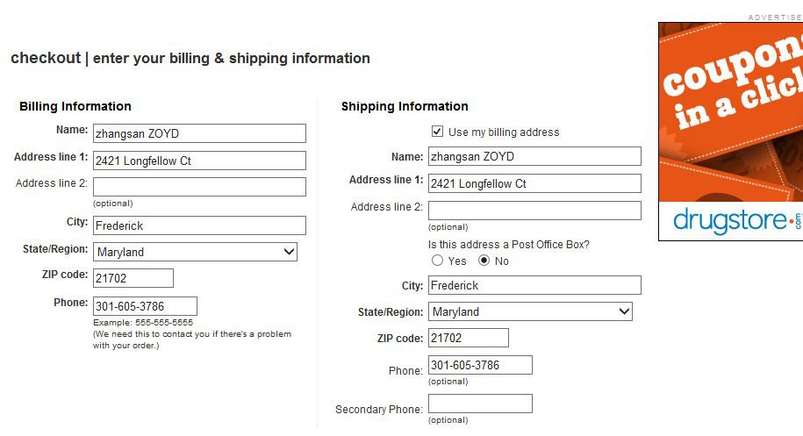This screenshot has width=803, height=436.
Task: Focus the empty billing Address line 2 field
Action: (199, 187)
